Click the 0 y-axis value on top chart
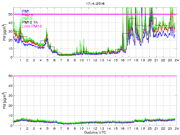The width and height of the screenshot is (180, 135). (x=11, y=57)
